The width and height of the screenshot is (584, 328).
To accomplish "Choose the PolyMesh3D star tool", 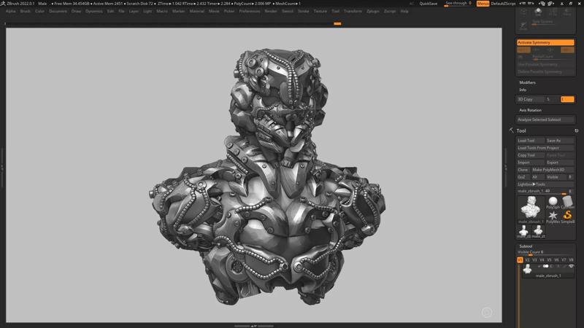I will (553, 216).
